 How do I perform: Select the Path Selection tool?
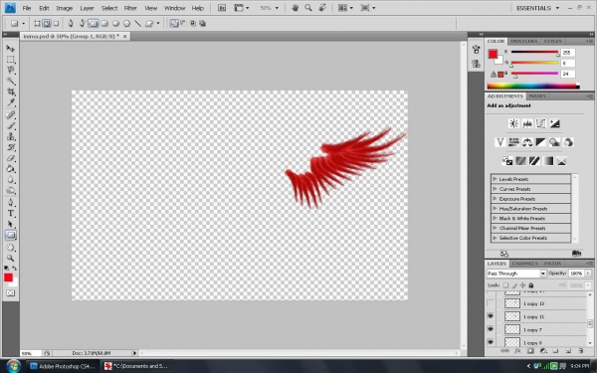tap(10, 224)
